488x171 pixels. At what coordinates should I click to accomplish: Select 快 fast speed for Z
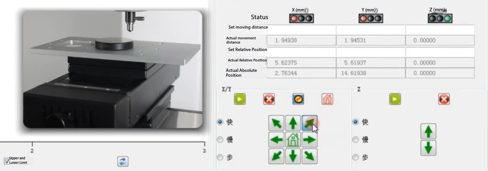(x=356, y=122)
